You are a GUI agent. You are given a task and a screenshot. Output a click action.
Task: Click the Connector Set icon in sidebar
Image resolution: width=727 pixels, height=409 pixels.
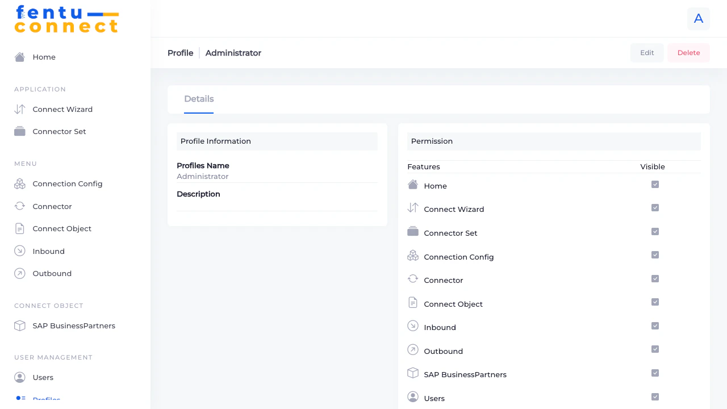coord(20,131)
